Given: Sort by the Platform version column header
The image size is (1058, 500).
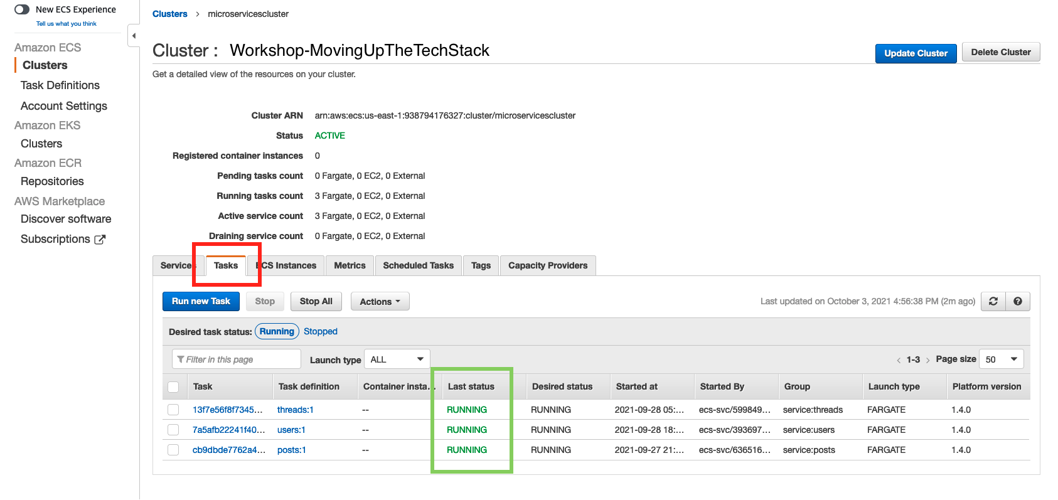Looking at the screenshot, I should [x=987, y=386].
